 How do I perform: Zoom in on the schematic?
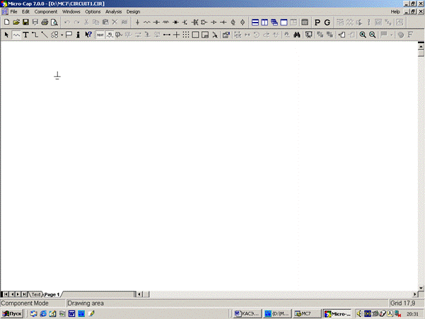(x=363, y=35)
